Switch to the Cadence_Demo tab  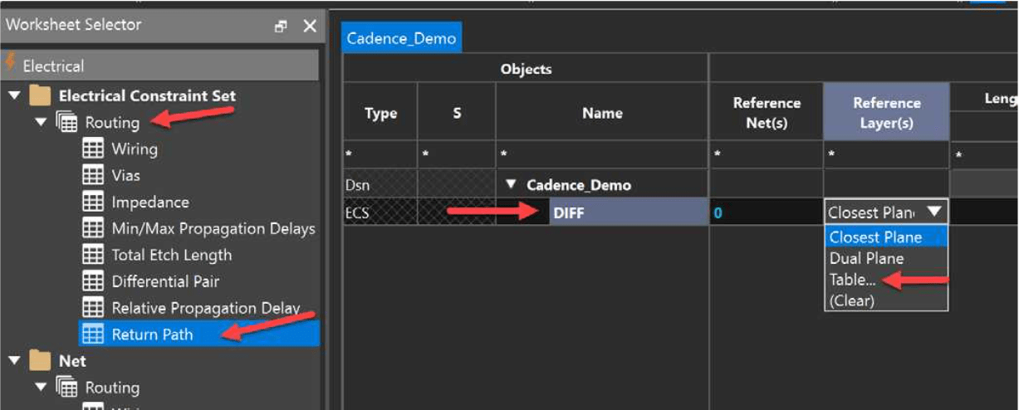[401, 38]
